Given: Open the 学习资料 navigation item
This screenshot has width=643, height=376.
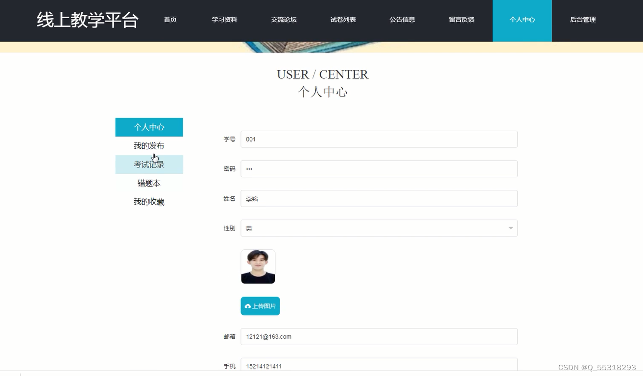Looking at the screenshot, I should point(224,20).
